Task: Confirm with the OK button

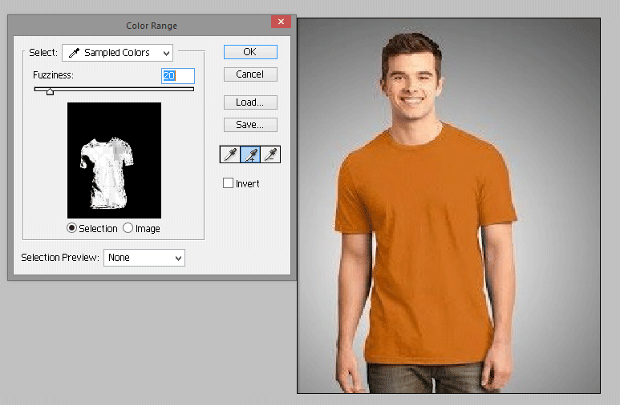Action: 249,51
